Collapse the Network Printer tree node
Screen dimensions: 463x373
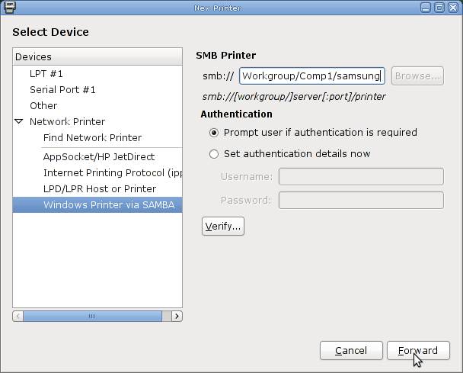tap(19, 121)
